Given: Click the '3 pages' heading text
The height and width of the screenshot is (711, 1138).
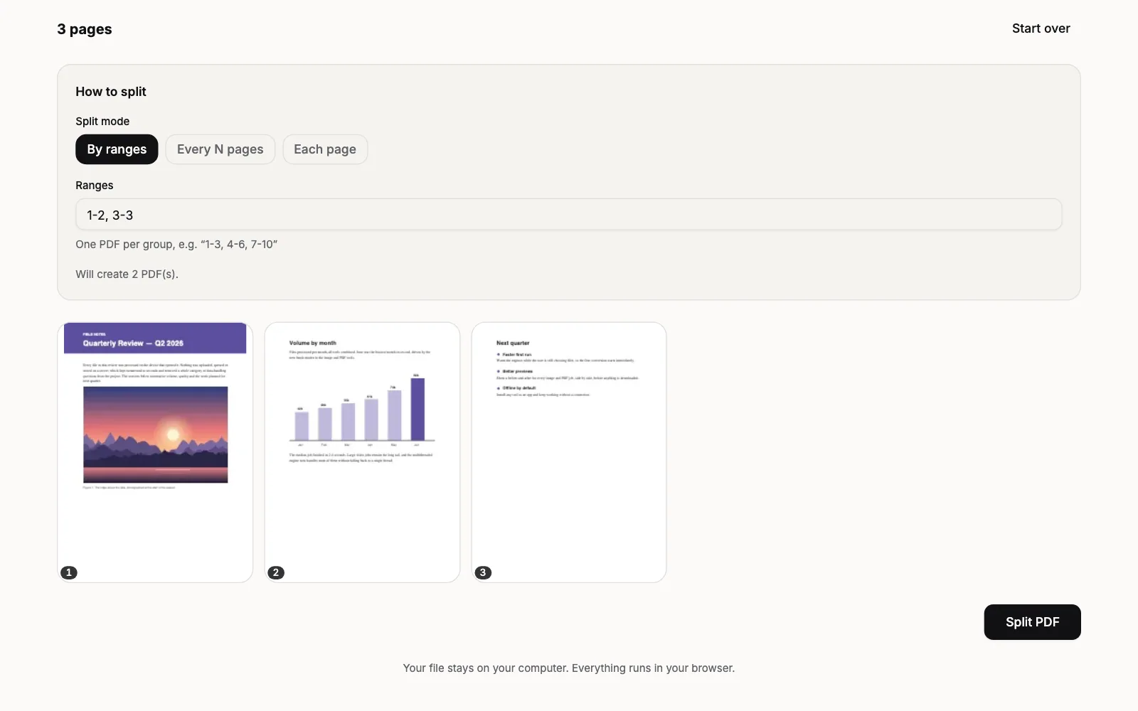Looking at the screenshot, I should click(x=85, y=29).
